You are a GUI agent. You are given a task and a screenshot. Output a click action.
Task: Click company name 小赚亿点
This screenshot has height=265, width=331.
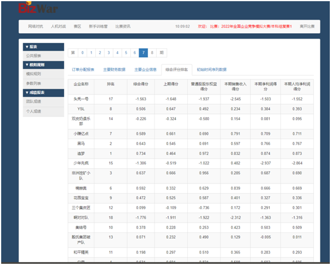pos(81,134)
